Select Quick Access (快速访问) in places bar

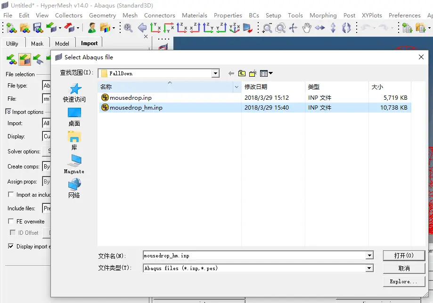point(74,93)
